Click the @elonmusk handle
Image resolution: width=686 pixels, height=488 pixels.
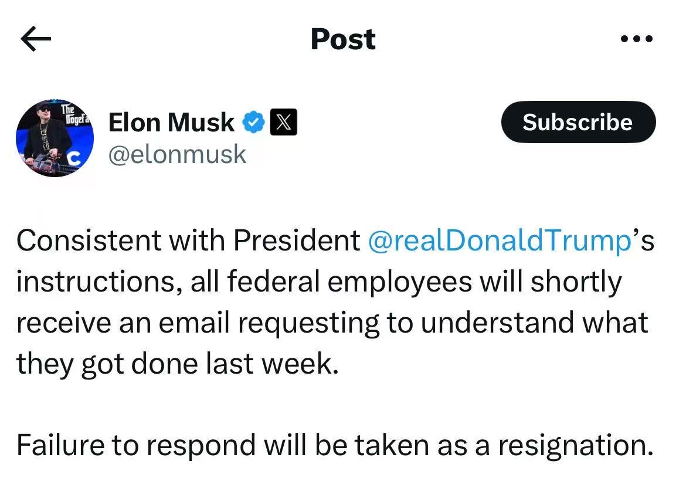pyautogui.click(x=177, y=155)
